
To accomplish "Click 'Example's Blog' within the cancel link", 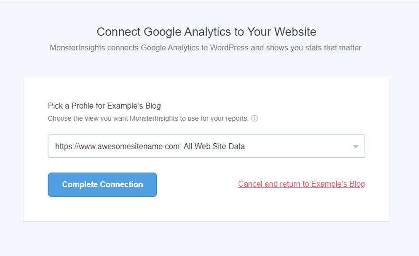I will pos(338,184).
